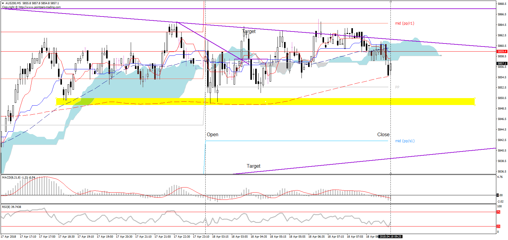508x240 pixels.
Task: Click the RSI 100 scale value
Action: click(500, 206)
